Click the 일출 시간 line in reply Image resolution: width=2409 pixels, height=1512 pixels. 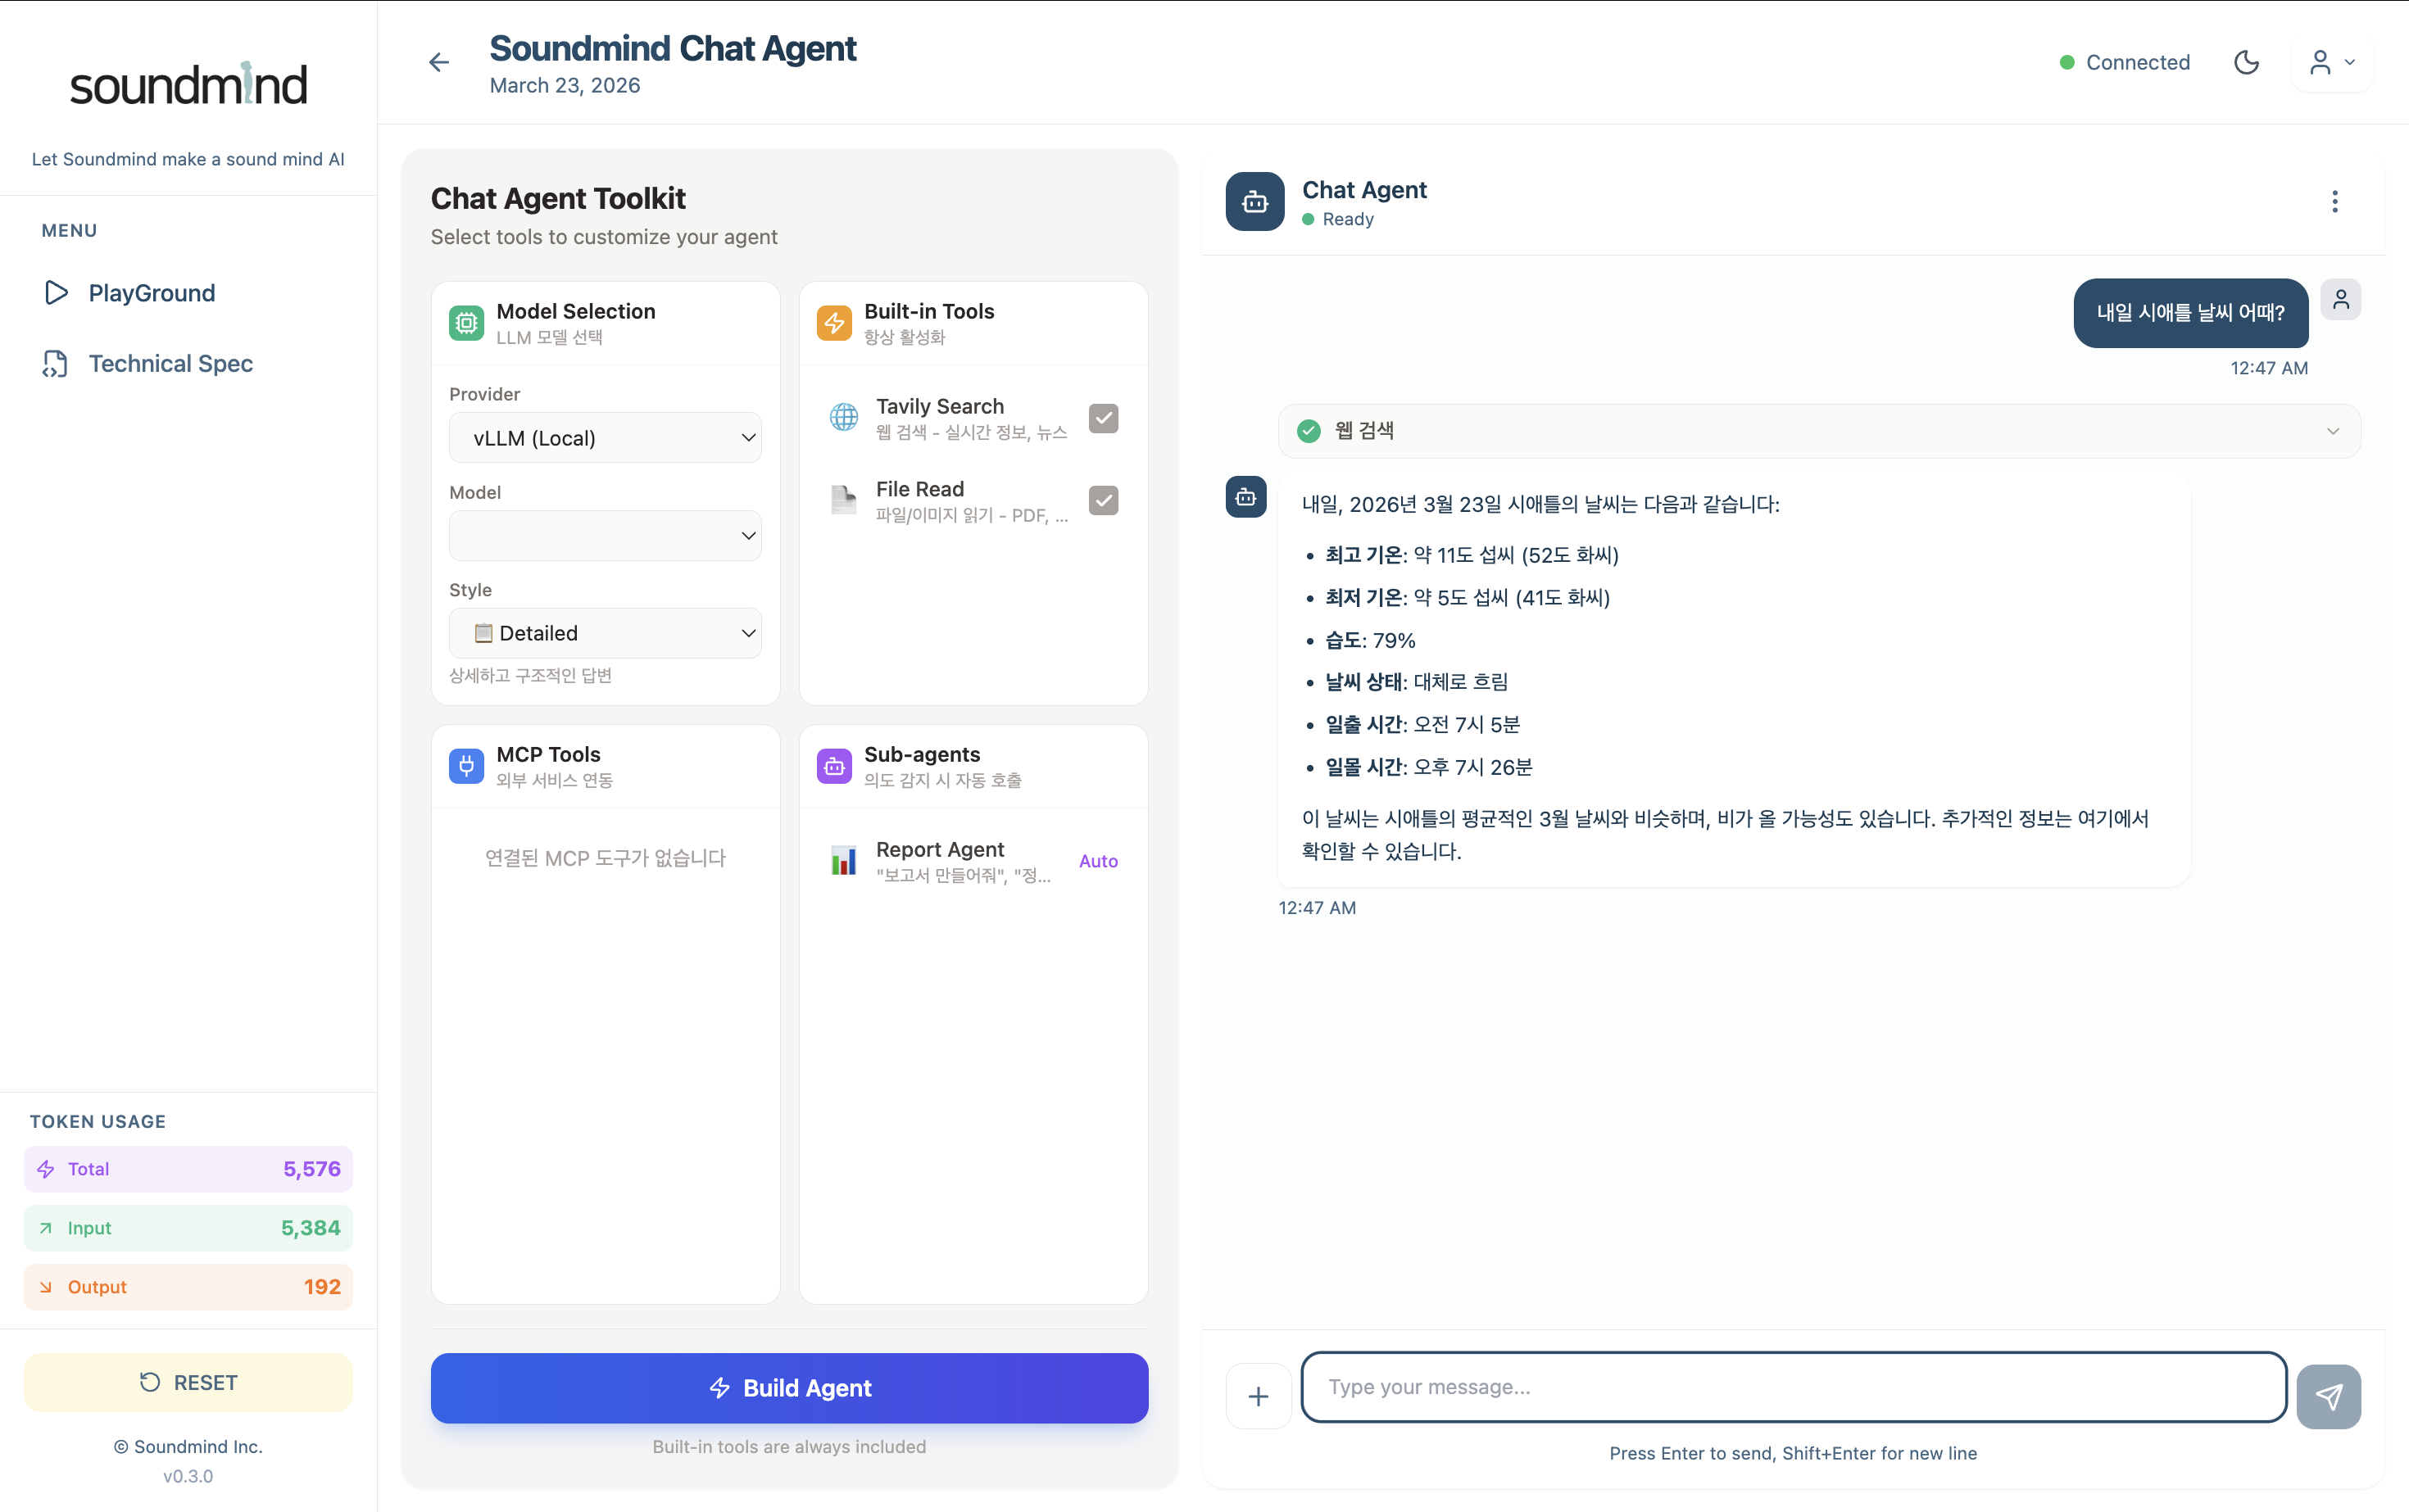pos(1422,724)
